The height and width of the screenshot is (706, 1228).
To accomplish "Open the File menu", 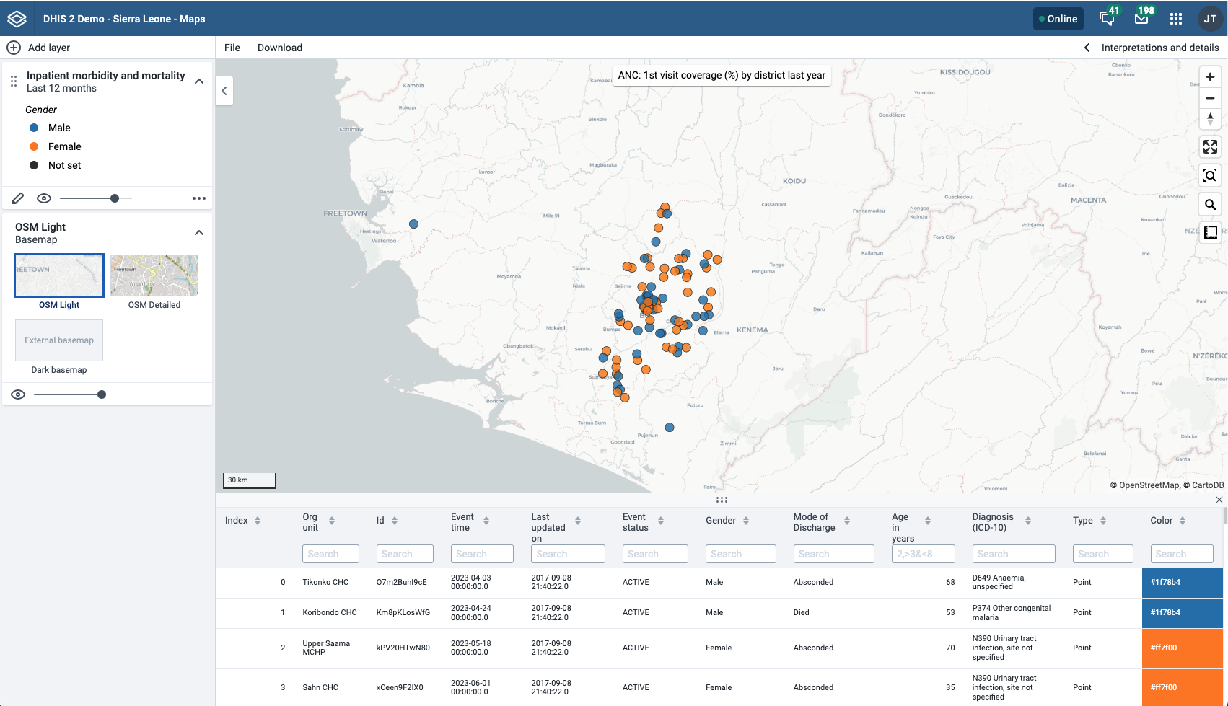I will [x=232, y=48].
